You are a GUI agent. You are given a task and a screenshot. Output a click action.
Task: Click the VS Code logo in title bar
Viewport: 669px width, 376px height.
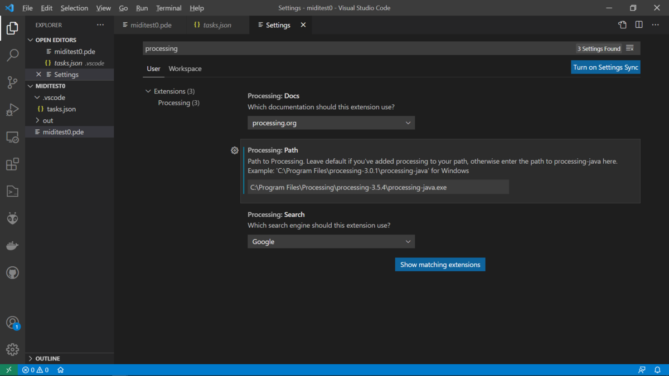9,8
